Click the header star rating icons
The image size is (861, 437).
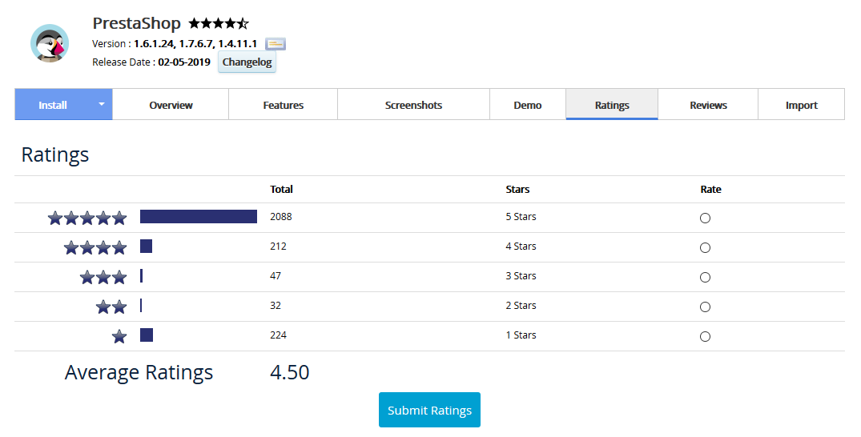coord(219,23)
